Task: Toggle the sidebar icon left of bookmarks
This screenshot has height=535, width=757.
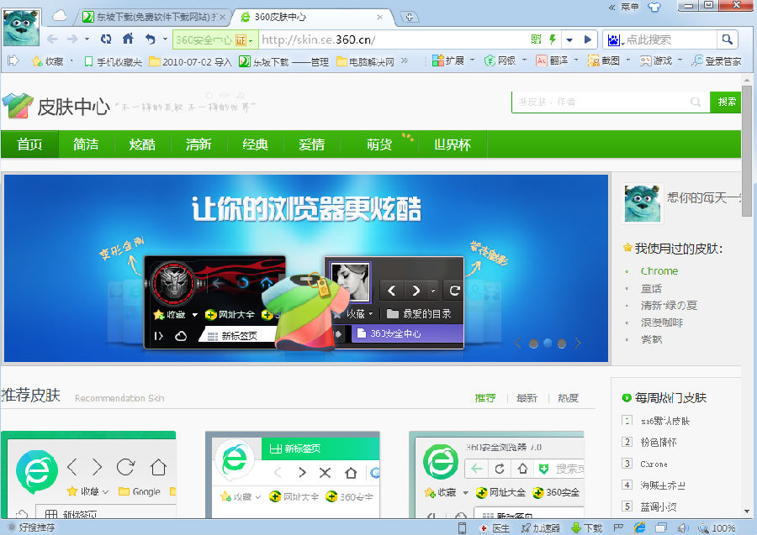Action: [x=13, y=60]
